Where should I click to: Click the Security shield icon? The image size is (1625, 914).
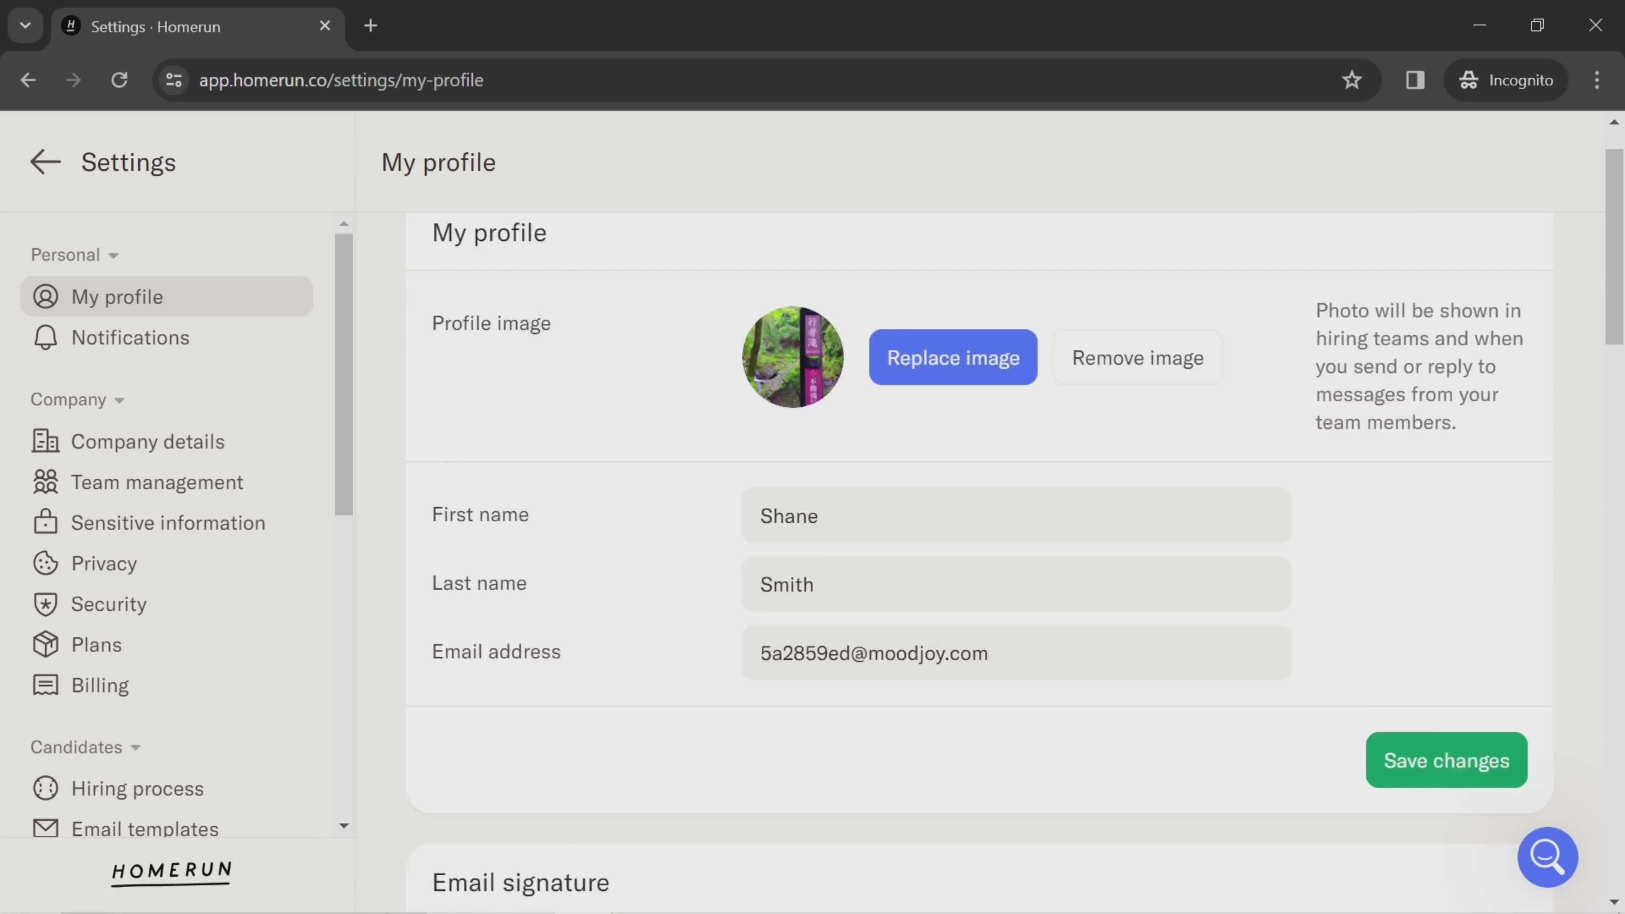[x=45, y=604]
